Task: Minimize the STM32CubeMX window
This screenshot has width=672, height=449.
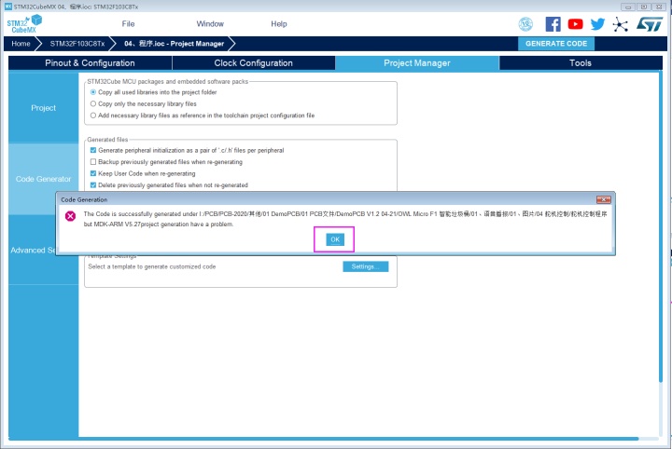Action: point(628,7)
